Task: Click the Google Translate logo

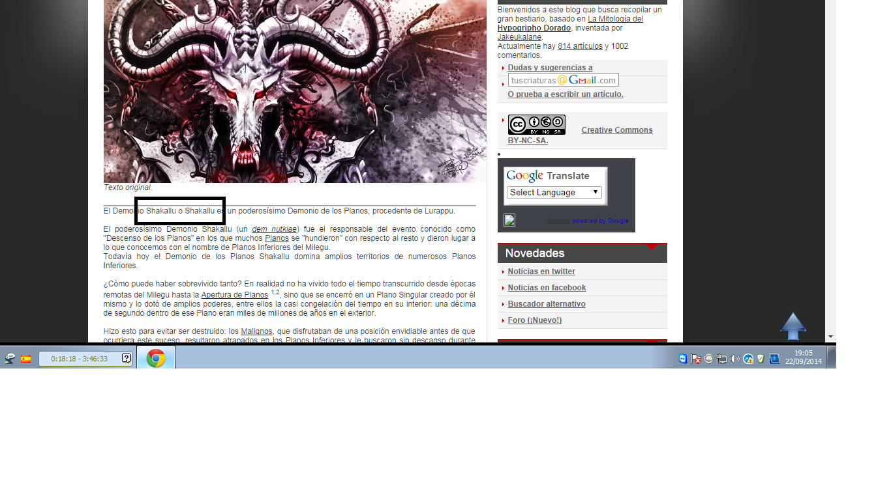Action: click(x=548, y=176)
